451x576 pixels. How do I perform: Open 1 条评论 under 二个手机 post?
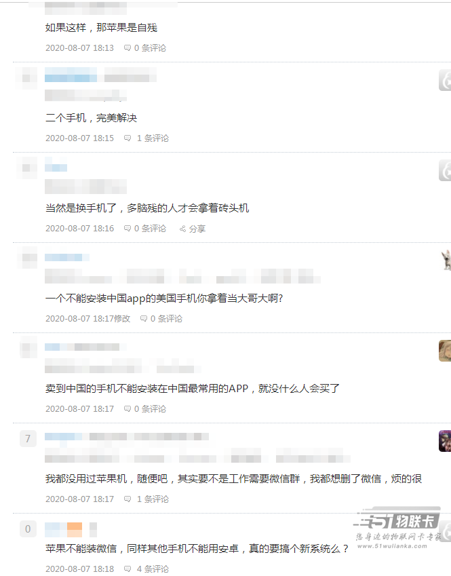(x=153, y=138)
